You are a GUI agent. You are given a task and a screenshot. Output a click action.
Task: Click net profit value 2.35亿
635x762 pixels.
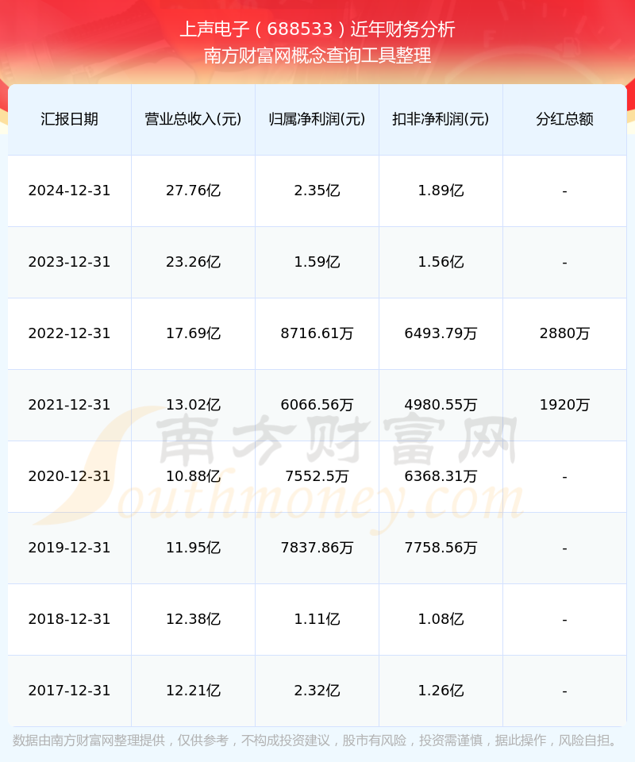click(317, 190)
